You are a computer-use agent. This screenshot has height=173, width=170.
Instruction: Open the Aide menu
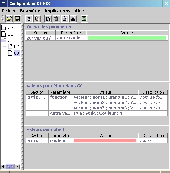tap(79, 11)
